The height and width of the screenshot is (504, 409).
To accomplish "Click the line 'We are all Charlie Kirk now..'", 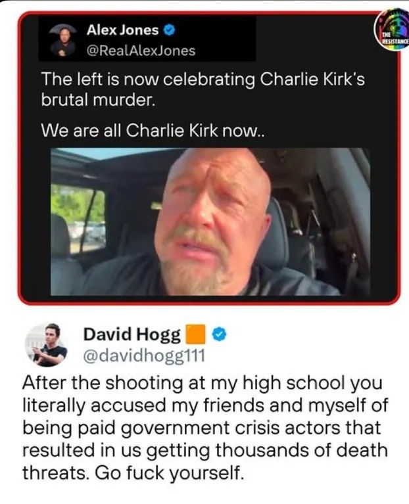I will tap(154, 131).
